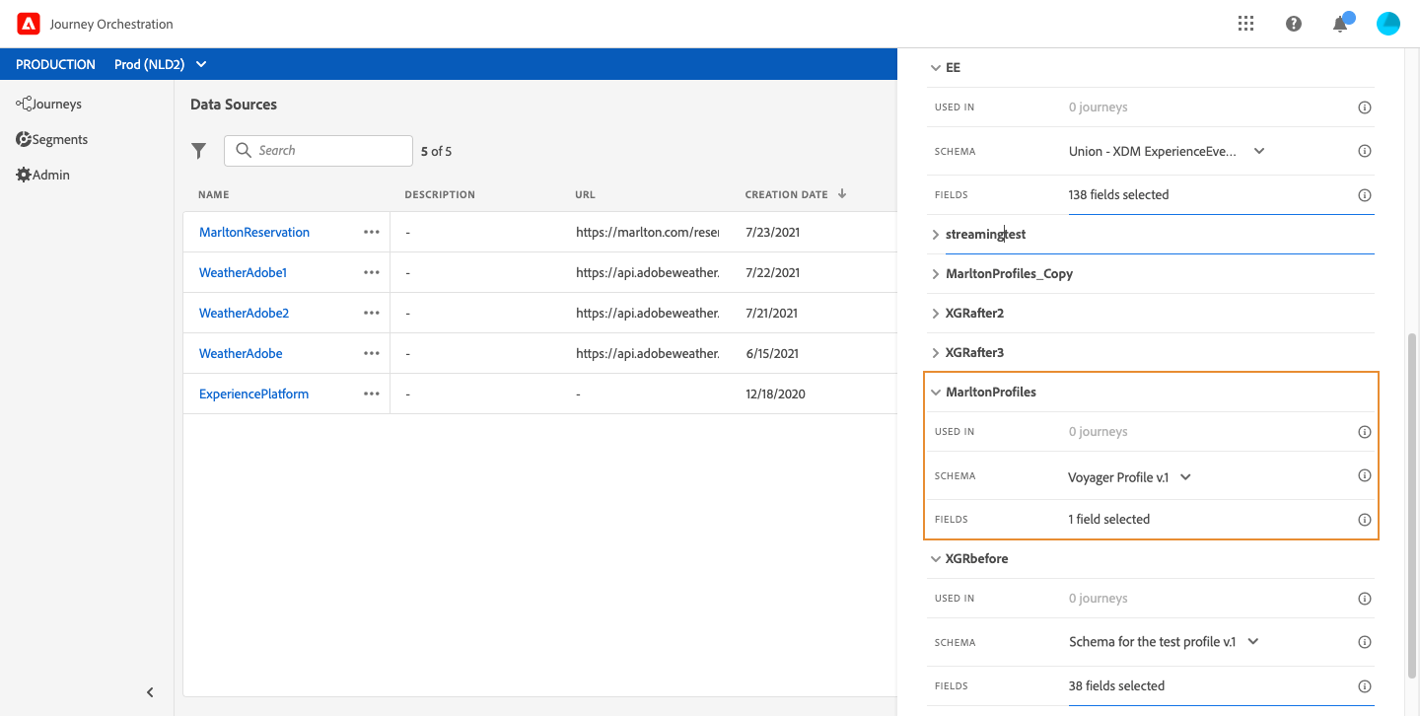The image size is (1420, 716).
Task: Click the Creation Date column header
Action: tap(786, 194)
